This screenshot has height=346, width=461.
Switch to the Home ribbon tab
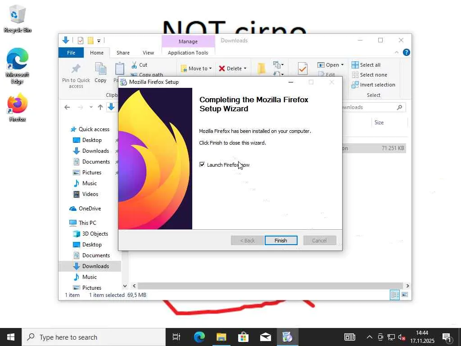click(x=97, y=53)
